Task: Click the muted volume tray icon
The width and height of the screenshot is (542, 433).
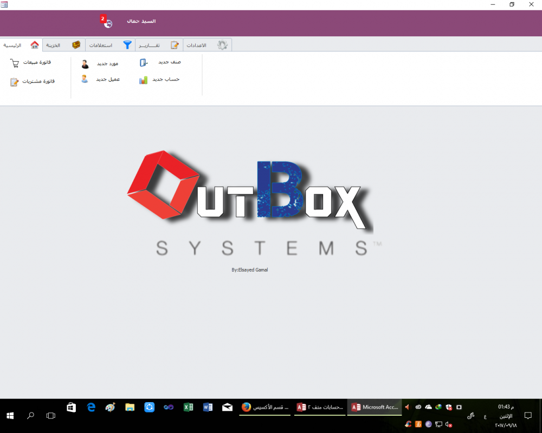Action: pos(449,424)
